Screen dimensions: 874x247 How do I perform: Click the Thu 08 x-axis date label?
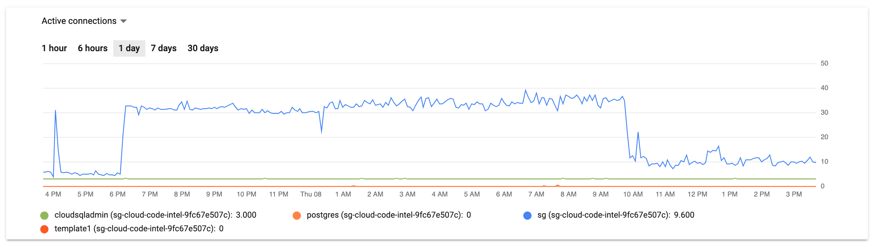coord(311,194)
